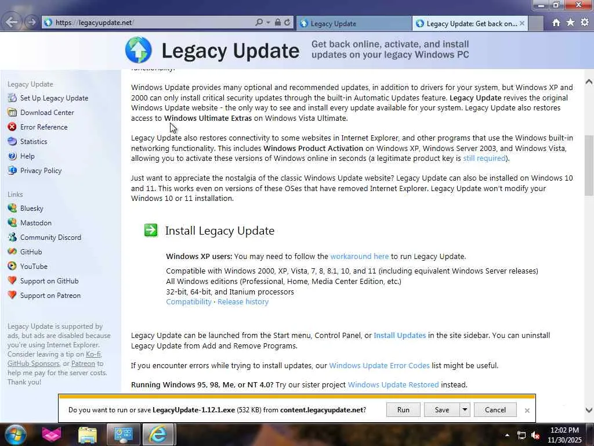Open the Control Panel taskbar icon

(x=123, y=434)
